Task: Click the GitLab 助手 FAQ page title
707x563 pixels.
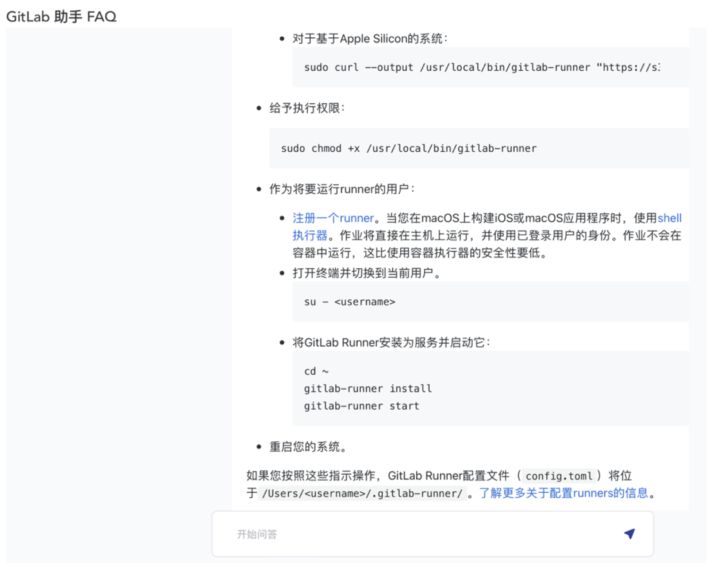Action: coord(61,17)
